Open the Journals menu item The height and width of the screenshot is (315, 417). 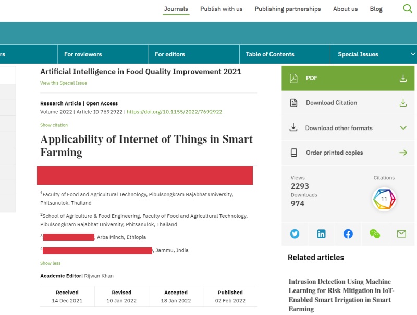click(x=176, y=9)
